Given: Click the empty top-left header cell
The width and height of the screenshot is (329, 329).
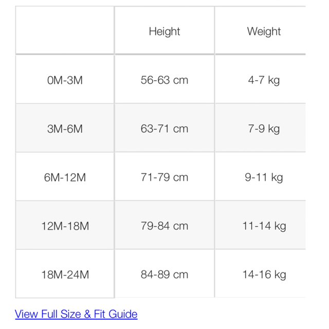Looking at the screenshot, I should [65, 30].
